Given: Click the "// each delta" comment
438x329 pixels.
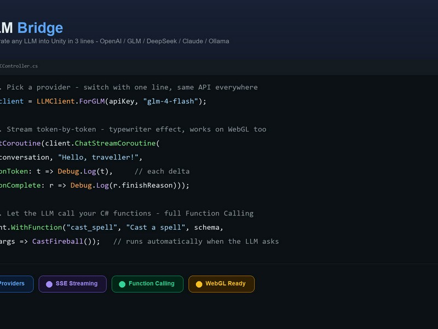Looking at the screenshot, I should coord(162,171).
